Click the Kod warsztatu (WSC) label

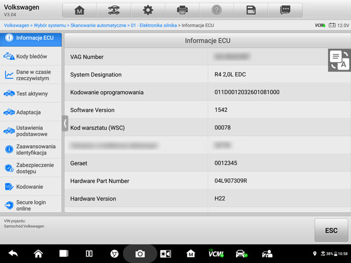click(x=97, y=128)
